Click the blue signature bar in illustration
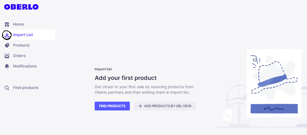The width and height of the screenshot is (307, 135). 274,109
